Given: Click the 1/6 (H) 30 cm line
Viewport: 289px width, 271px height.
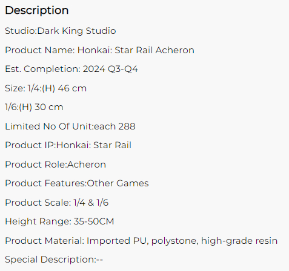Looking at the screenshot, I should point(34,107).
